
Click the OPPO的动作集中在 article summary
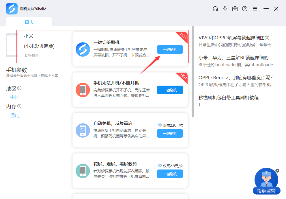point(236,85)
